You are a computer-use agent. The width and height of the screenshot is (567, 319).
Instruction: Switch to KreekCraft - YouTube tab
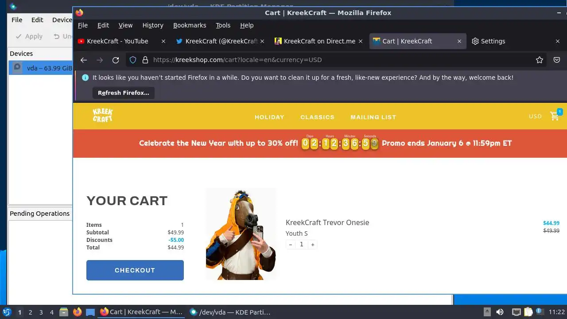point(117,41)
